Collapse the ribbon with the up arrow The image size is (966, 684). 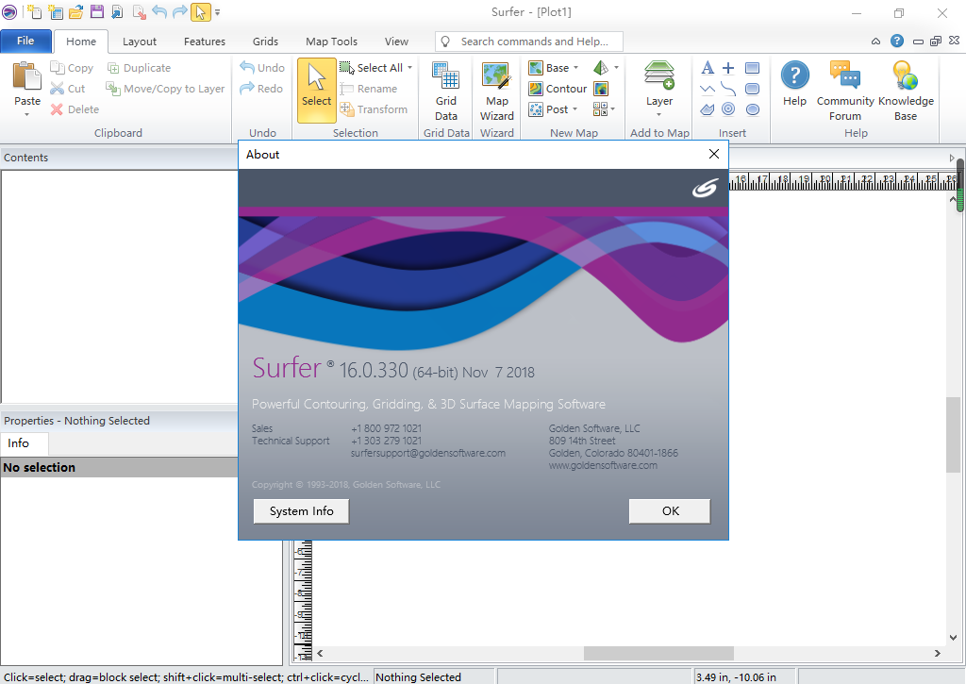pyautogui.click(x=876, y=42)
